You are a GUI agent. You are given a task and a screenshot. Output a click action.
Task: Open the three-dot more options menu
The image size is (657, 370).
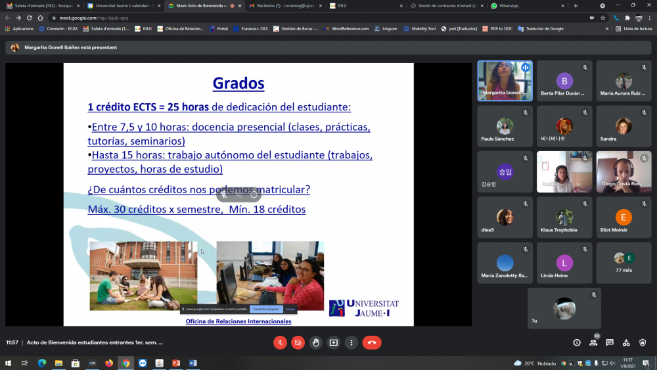(351, 342)
